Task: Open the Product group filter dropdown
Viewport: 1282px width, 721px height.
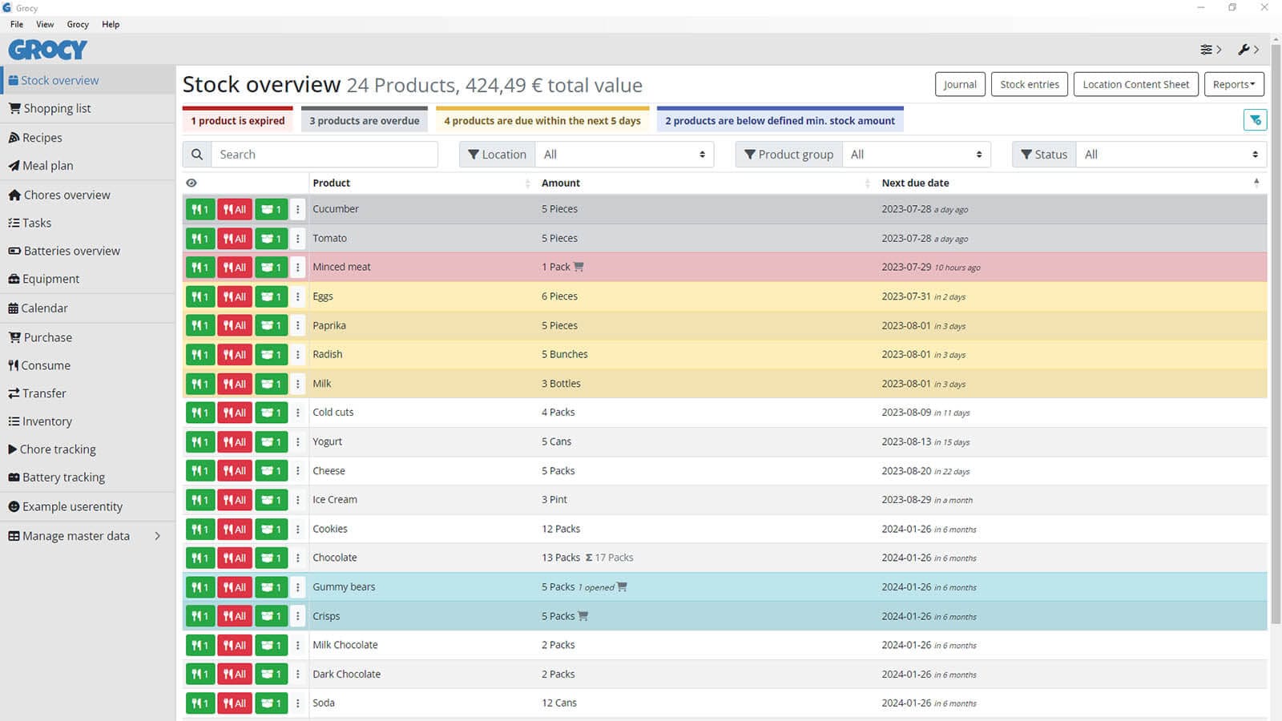Action: [916, 155]
